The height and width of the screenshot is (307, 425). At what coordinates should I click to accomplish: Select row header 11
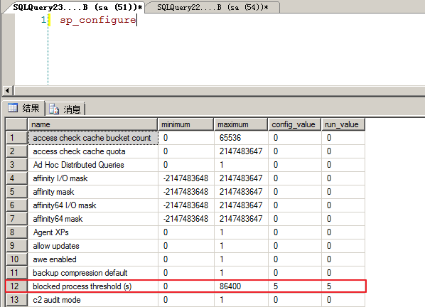[x=17, y=273]
